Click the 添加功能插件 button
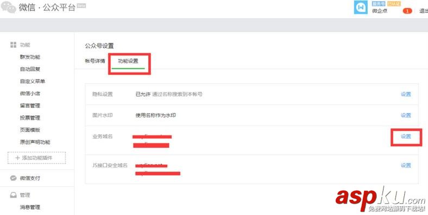The height and width of the screenshot is (215, 428). click(x=36, y=158)
